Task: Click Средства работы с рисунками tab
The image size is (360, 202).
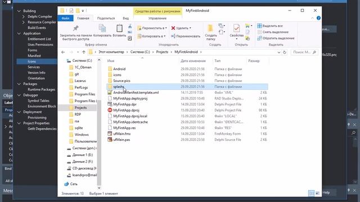Action: (x=157, y=11)
